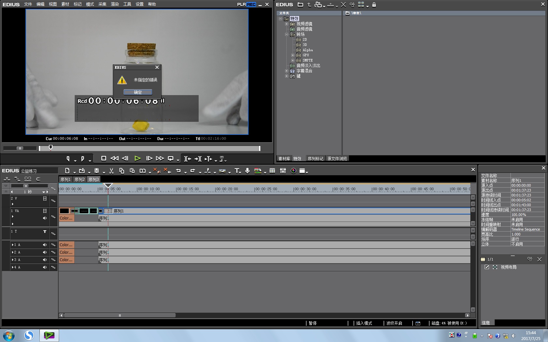The image size is (548, 342).
Task: Open the audio mixer from the timeline toolbar
Action: pos(283,171)
